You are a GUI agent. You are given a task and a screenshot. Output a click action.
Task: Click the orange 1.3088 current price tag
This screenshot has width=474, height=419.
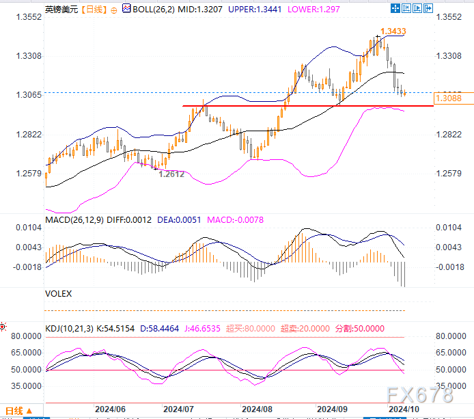454,98
